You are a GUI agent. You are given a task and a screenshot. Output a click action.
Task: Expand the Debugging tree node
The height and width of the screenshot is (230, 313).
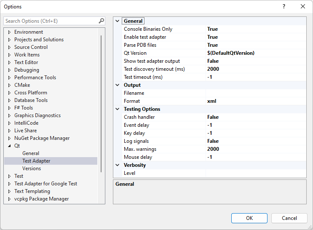pyautogui.click(x=9, y=70)
